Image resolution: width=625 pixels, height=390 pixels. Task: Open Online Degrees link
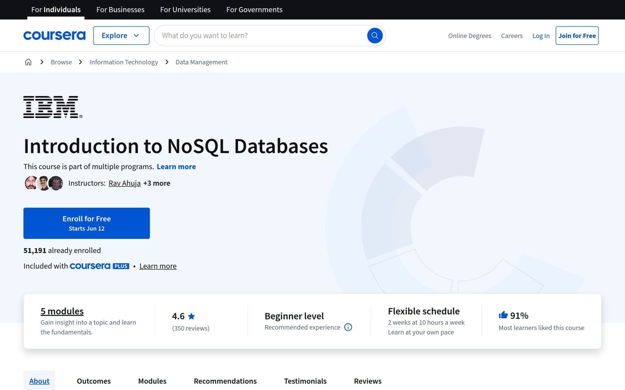470,36
